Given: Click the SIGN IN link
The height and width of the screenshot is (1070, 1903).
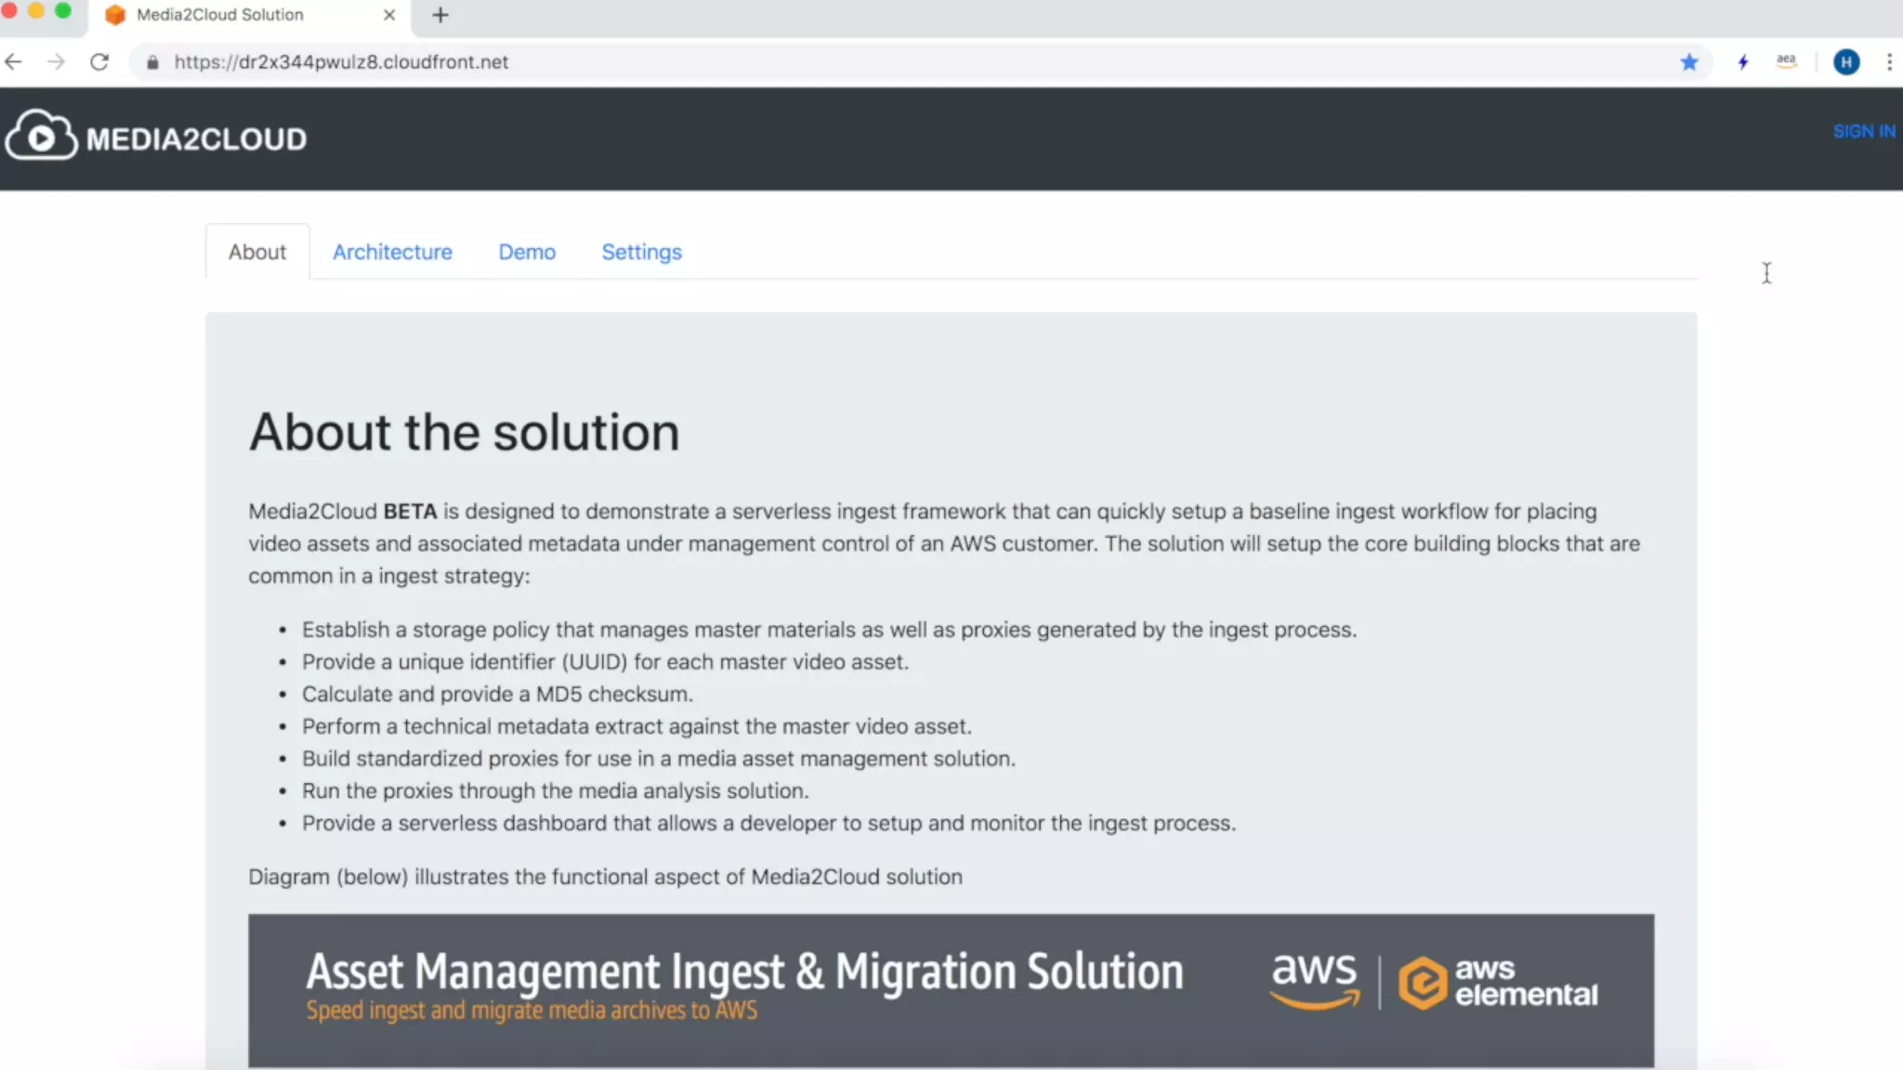Looking at the screenshot, I should (x=1864, y=131).
